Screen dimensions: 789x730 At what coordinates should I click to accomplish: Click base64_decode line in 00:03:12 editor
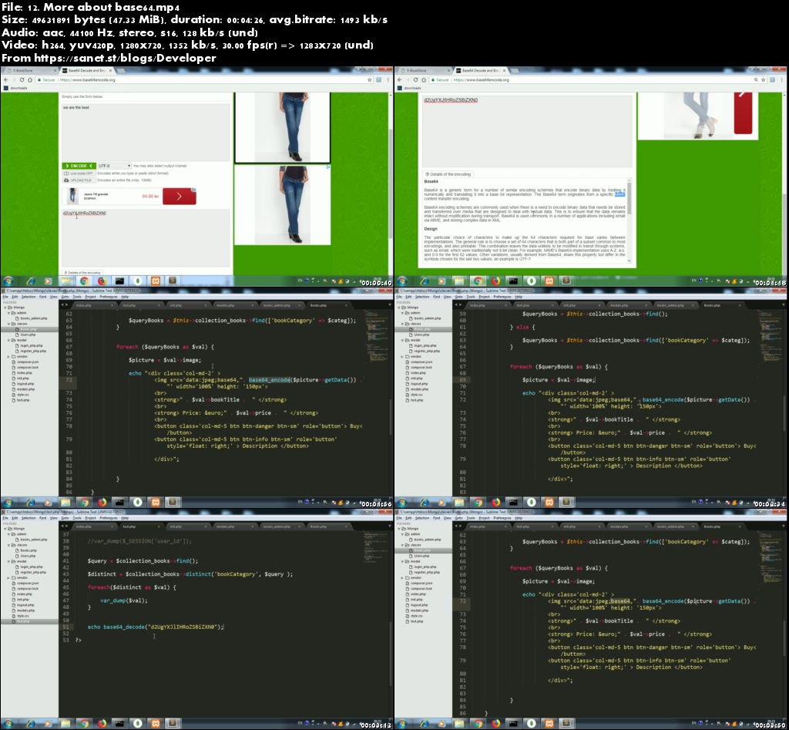pos(156,627)
